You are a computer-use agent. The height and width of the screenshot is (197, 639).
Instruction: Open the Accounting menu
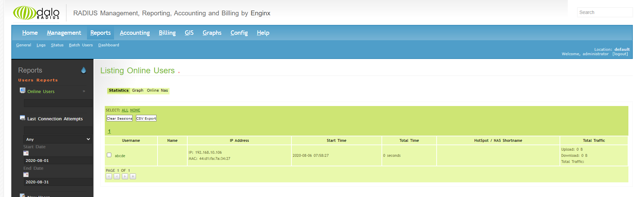tap(135, 33)
